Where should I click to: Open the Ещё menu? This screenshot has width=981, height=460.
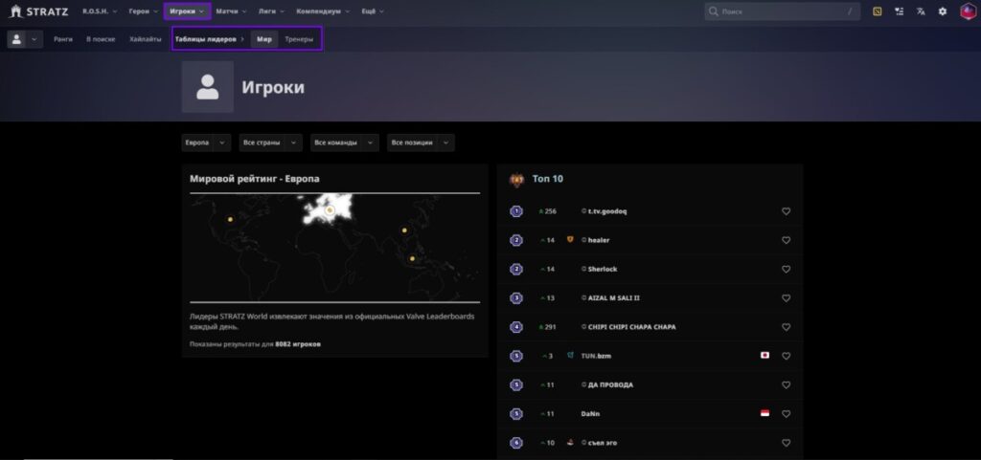[x=373, y=11]
